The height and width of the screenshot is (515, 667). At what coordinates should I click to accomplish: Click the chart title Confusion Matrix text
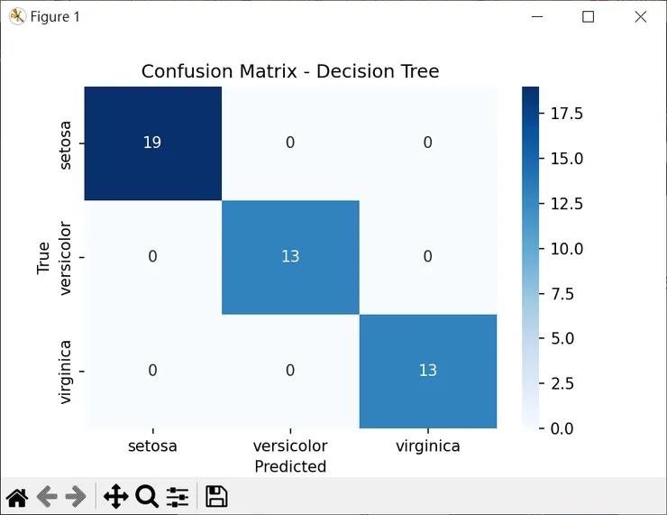tap(290, 71)
